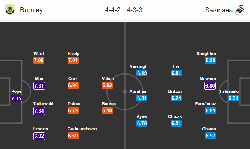Click Naughton's player name
Image resolution: width=250 pixels, height=149 pixels.
pos(206,54)
